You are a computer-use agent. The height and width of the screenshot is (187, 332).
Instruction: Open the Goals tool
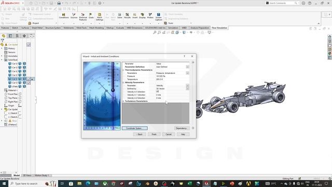[91, 16]
